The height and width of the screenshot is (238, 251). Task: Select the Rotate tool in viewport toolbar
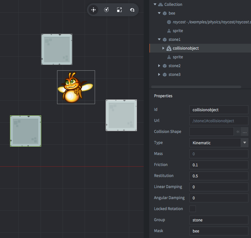point(106,10)
